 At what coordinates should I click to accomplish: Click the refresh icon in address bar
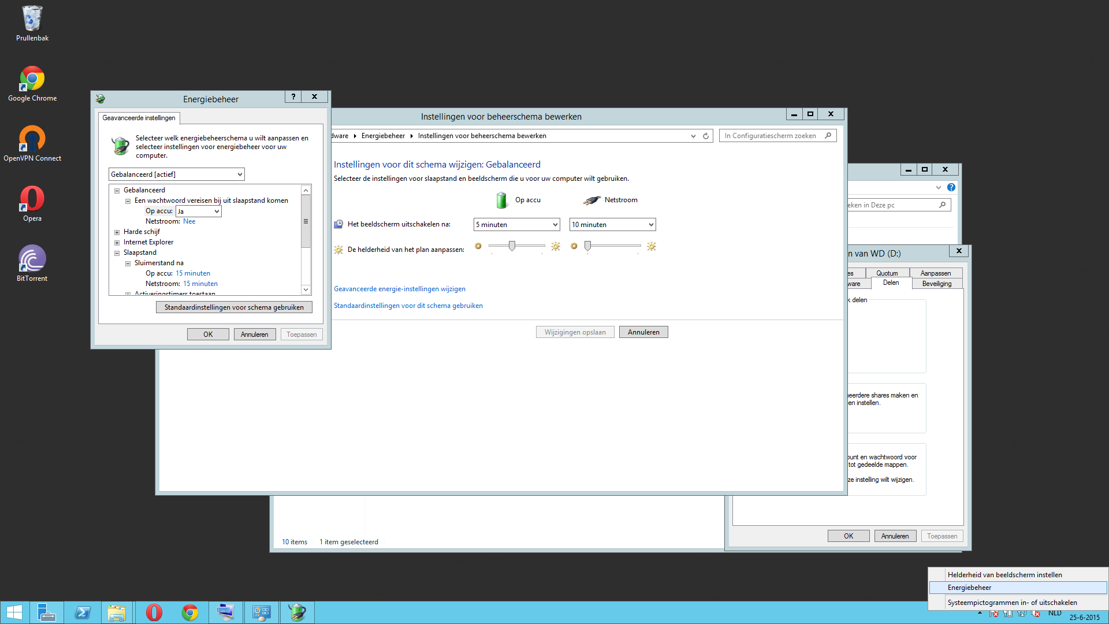coord(706,136)
